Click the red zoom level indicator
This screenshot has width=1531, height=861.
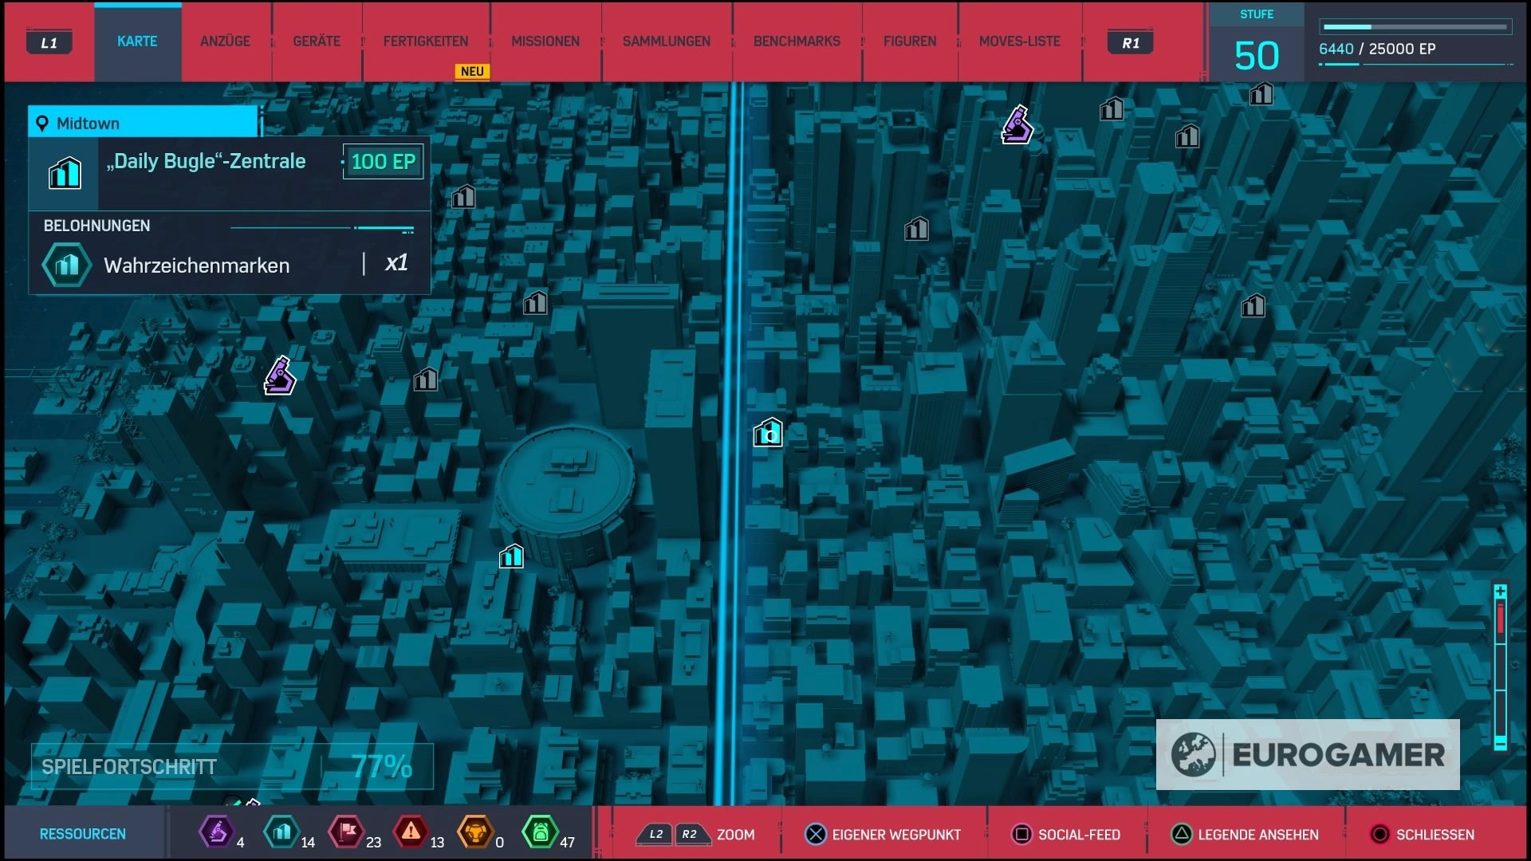[1500, 618]
